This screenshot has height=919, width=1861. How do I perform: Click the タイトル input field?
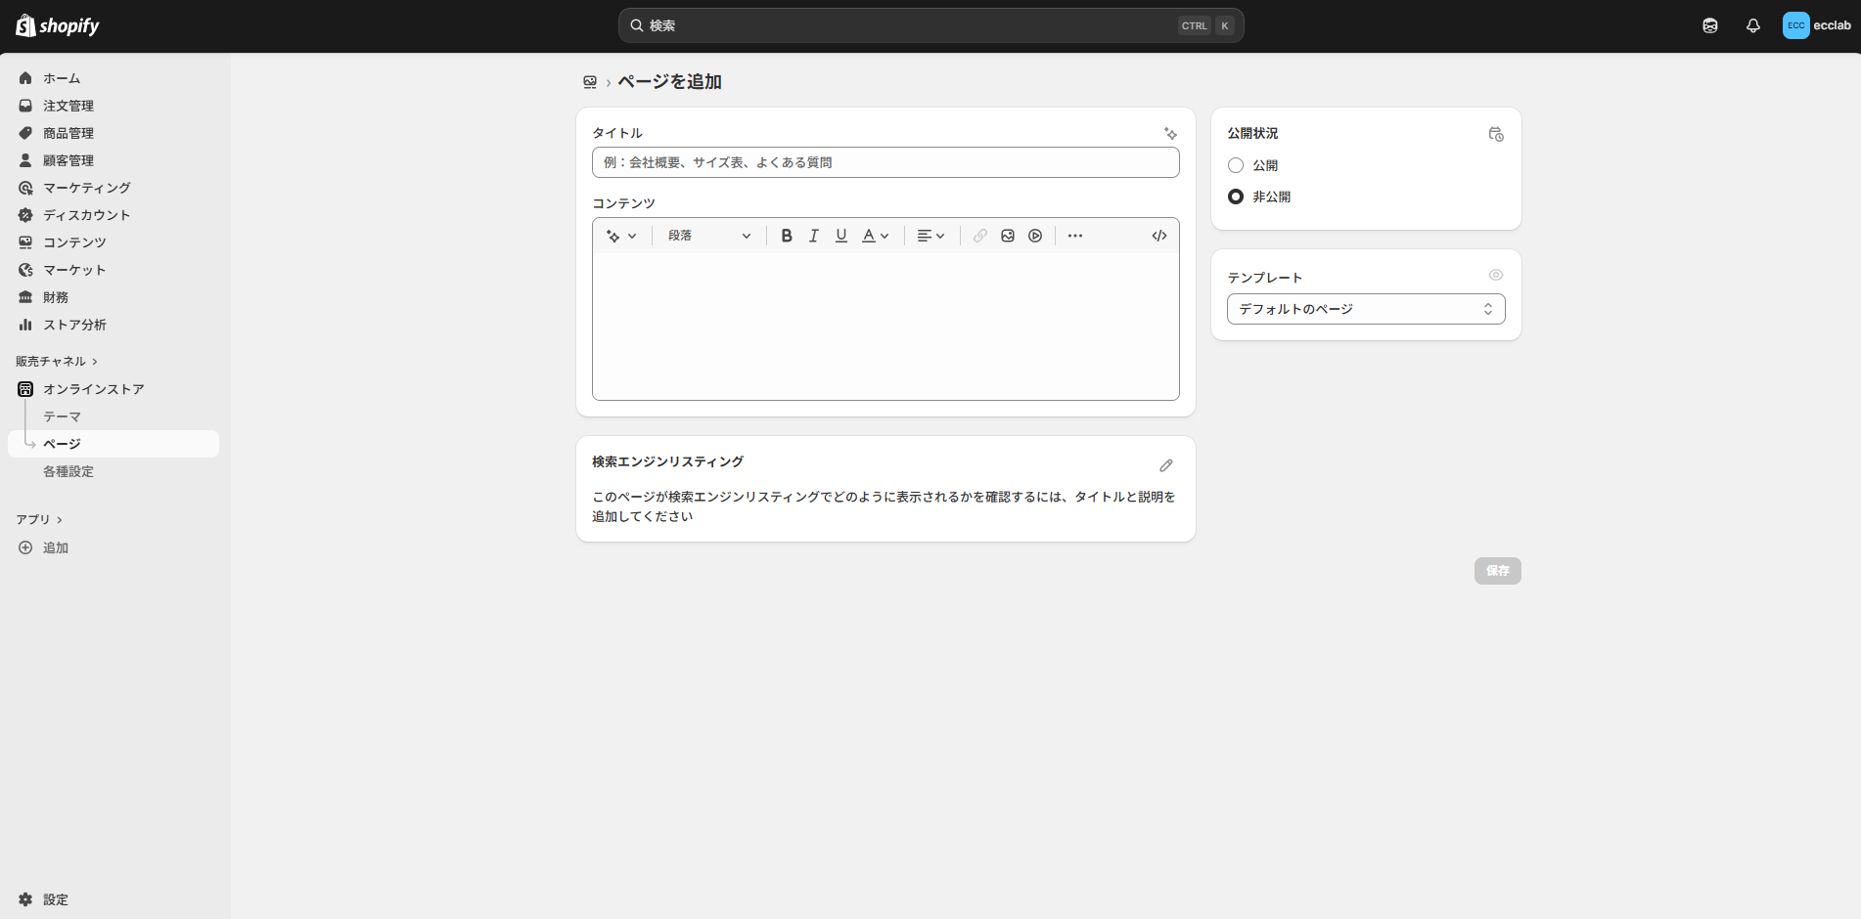885,162
